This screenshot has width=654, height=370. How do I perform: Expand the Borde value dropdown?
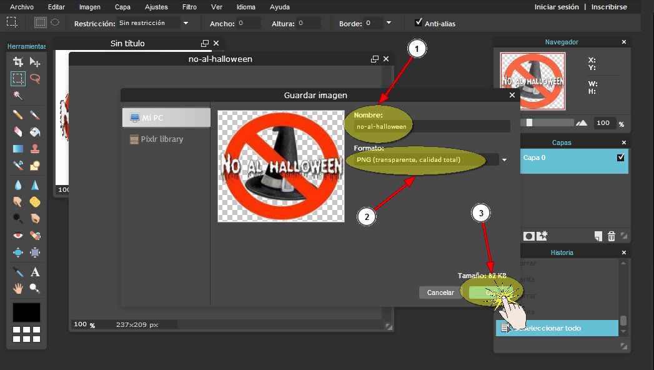pyautogui.click(x=389, y=23)
